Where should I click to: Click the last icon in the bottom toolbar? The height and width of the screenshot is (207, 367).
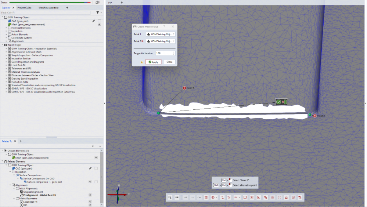tap(300, 197)
